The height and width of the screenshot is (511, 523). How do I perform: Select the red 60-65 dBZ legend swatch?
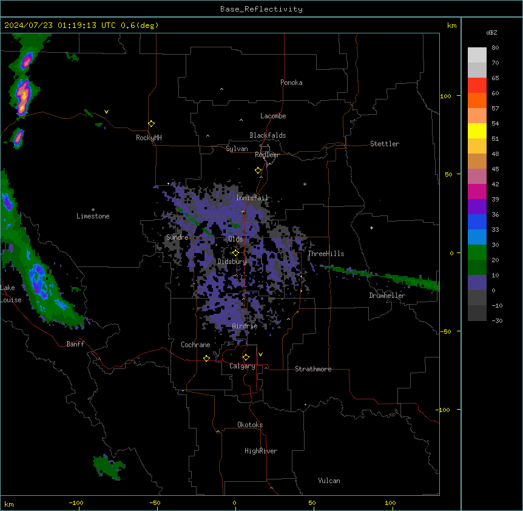[x=477, y=86]
